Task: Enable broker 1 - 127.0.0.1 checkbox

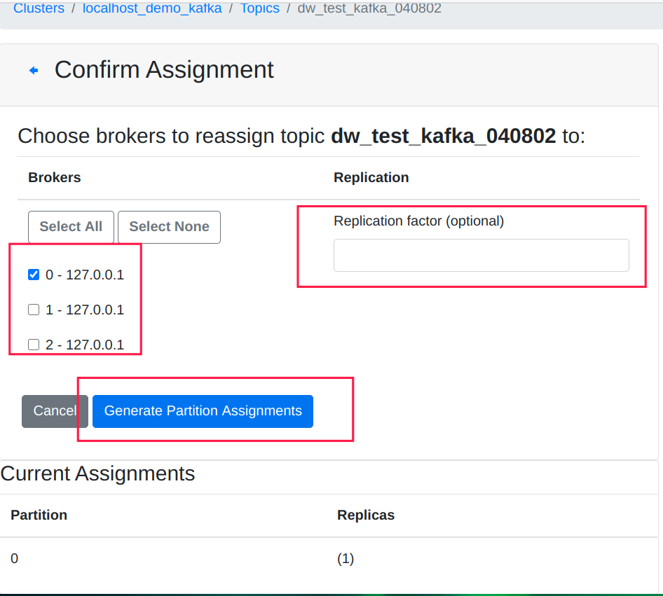Action: [x=34, y=310]
